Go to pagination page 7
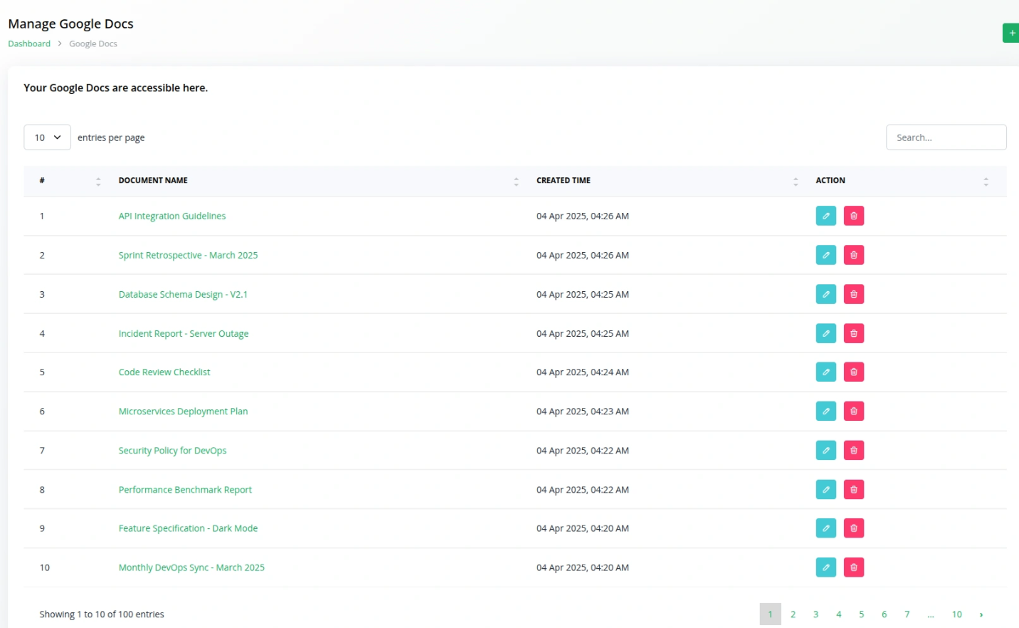 click(x=907, y=614)
